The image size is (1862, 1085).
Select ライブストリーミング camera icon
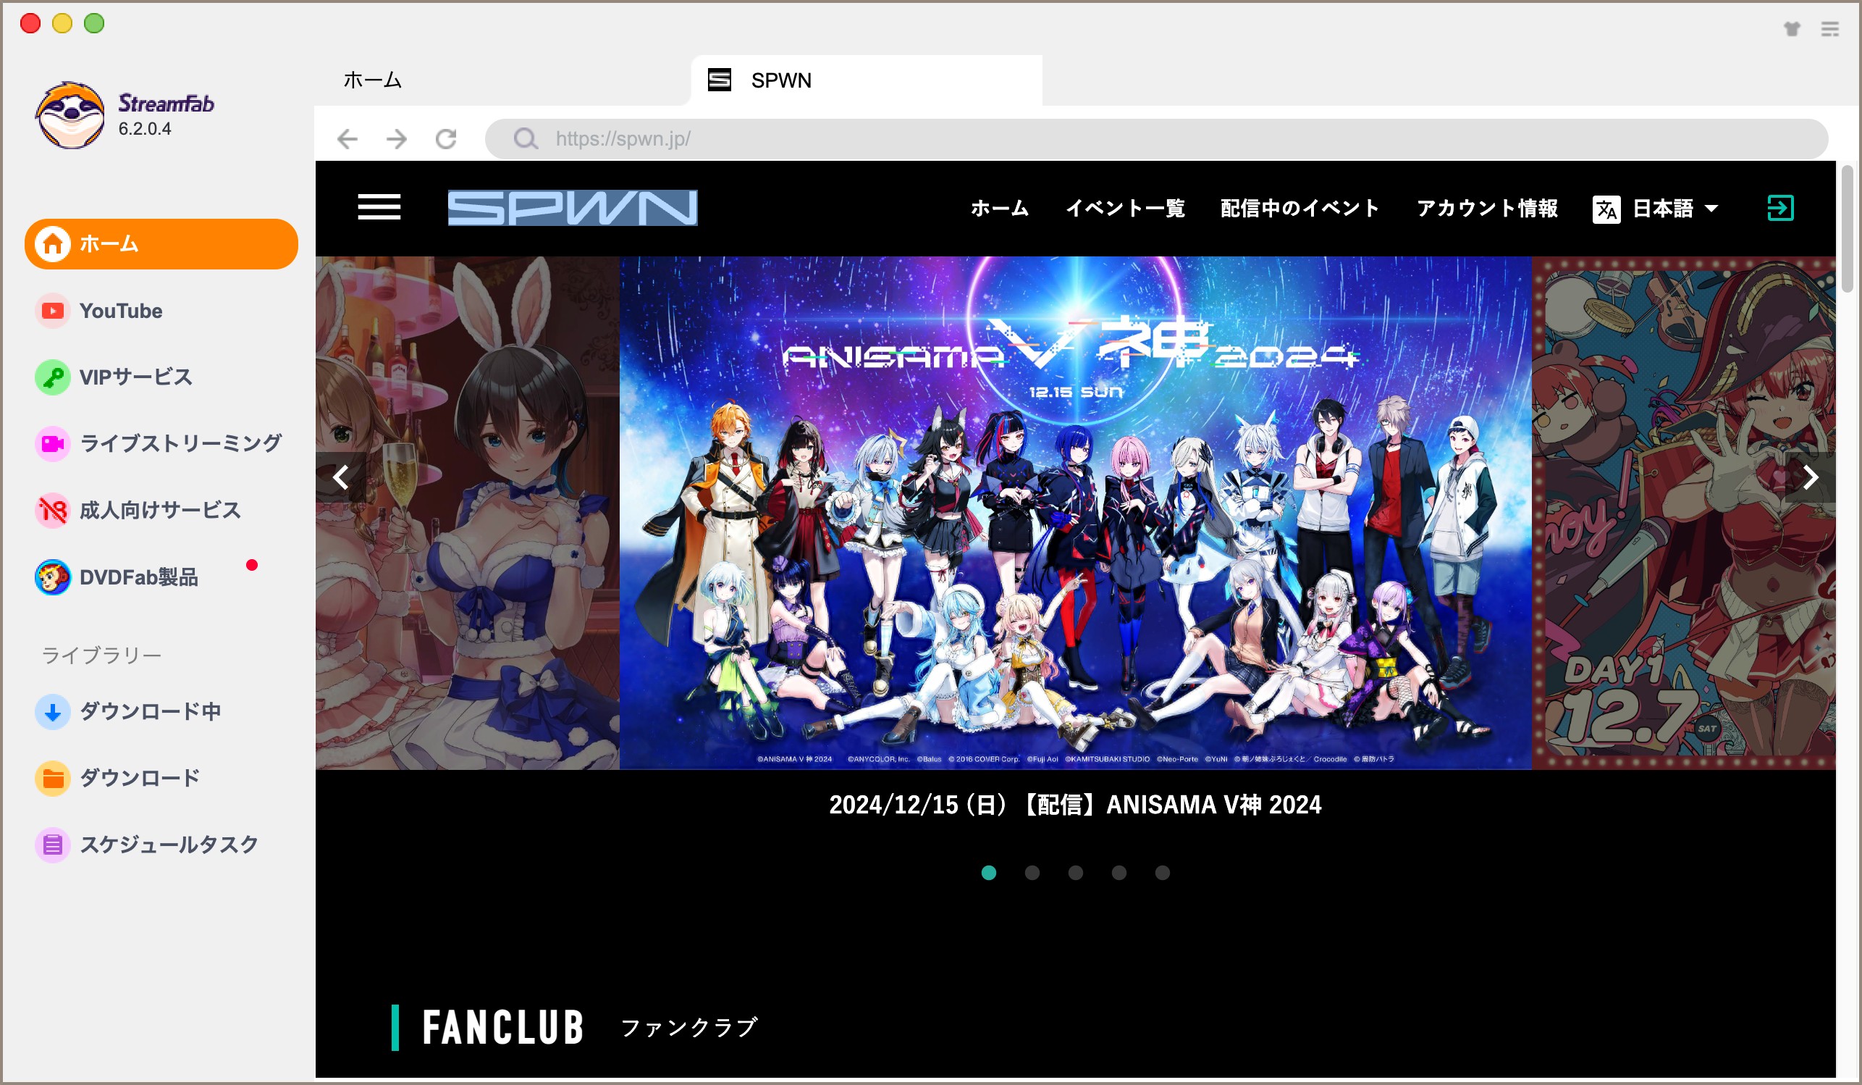[52, 444]
